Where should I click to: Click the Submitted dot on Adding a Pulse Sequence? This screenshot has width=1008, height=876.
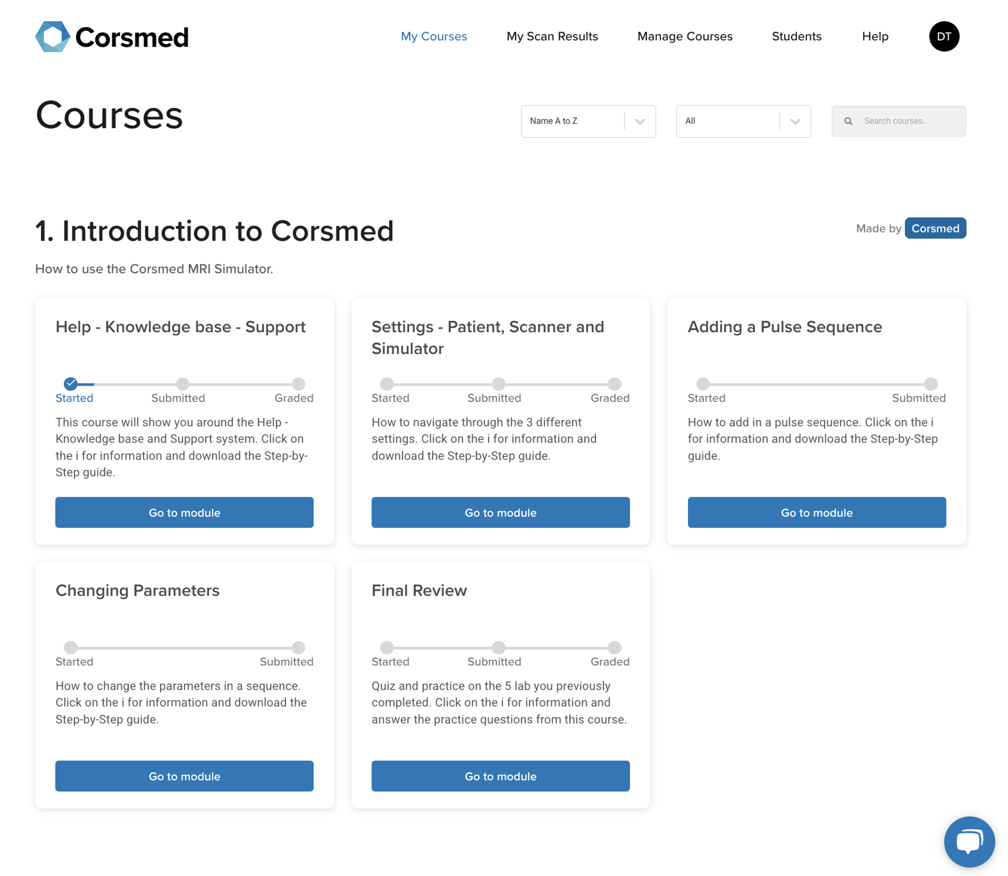coord(931,384)
